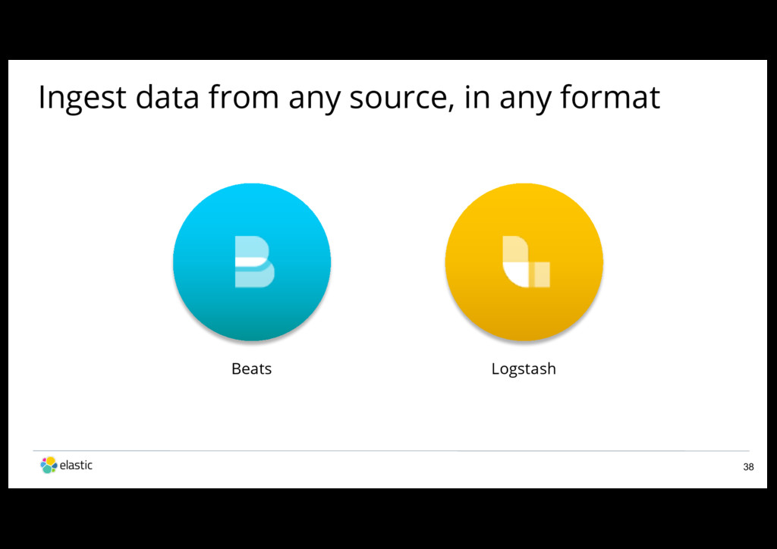Click the white B glyph inside Beats
This screenshot has width=777, height=549.
coord(254,262)
